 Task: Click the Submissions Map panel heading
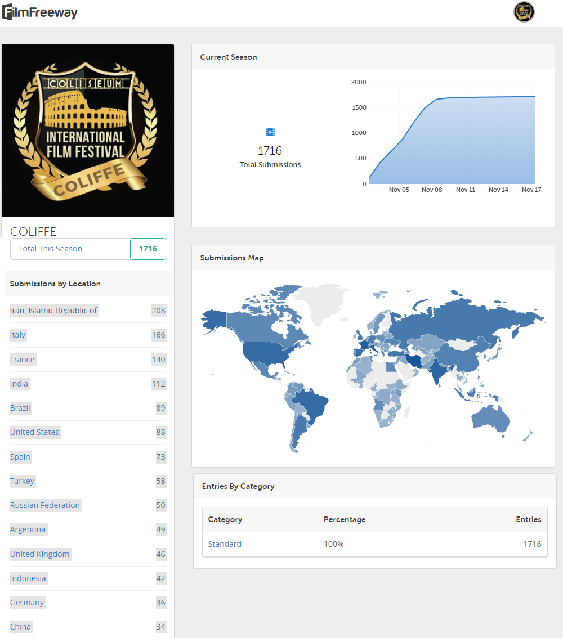coord(232,258)
